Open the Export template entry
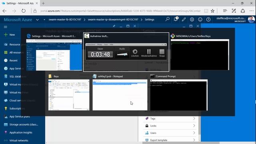This screenshot has width=256, height=144. point(170,140)
